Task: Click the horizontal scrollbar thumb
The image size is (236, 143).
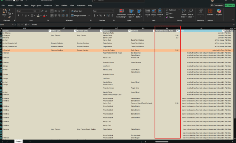Action: [x=162, y=142]
